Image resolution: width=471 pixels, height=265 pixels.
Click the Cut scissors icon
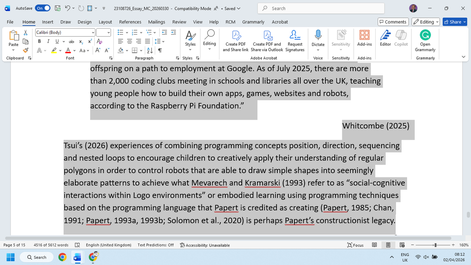26,33
